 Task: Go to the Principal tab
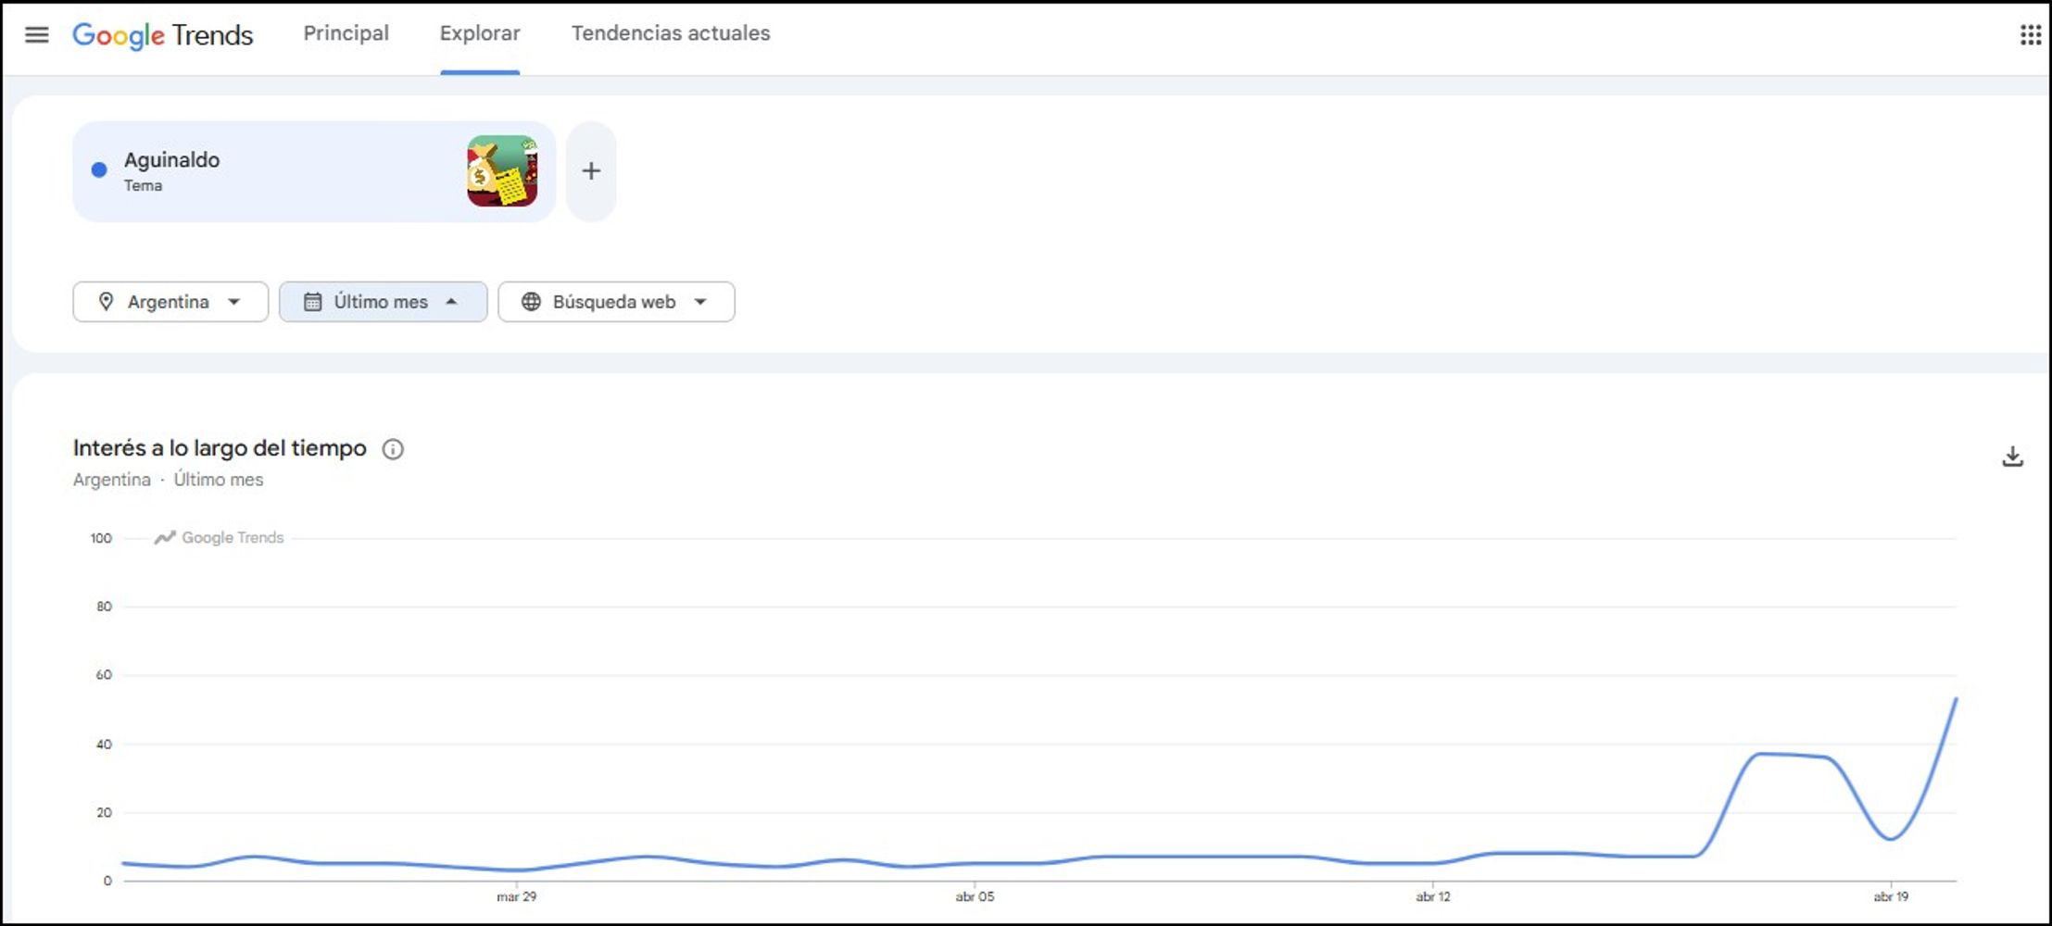pyautogui.click(x=346, y=33)
